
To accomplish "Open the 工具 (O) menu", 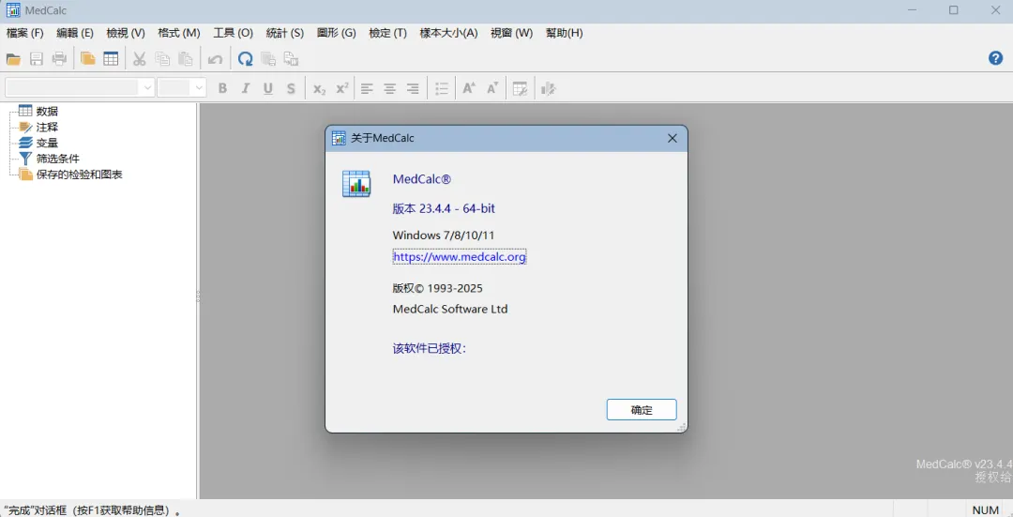I will [x=234, y=33].
